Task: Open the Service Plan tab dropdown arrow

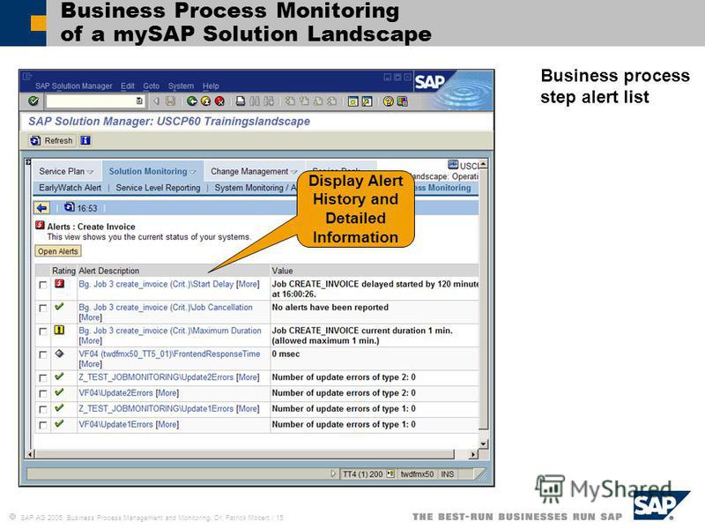Action: click(90, 172)
